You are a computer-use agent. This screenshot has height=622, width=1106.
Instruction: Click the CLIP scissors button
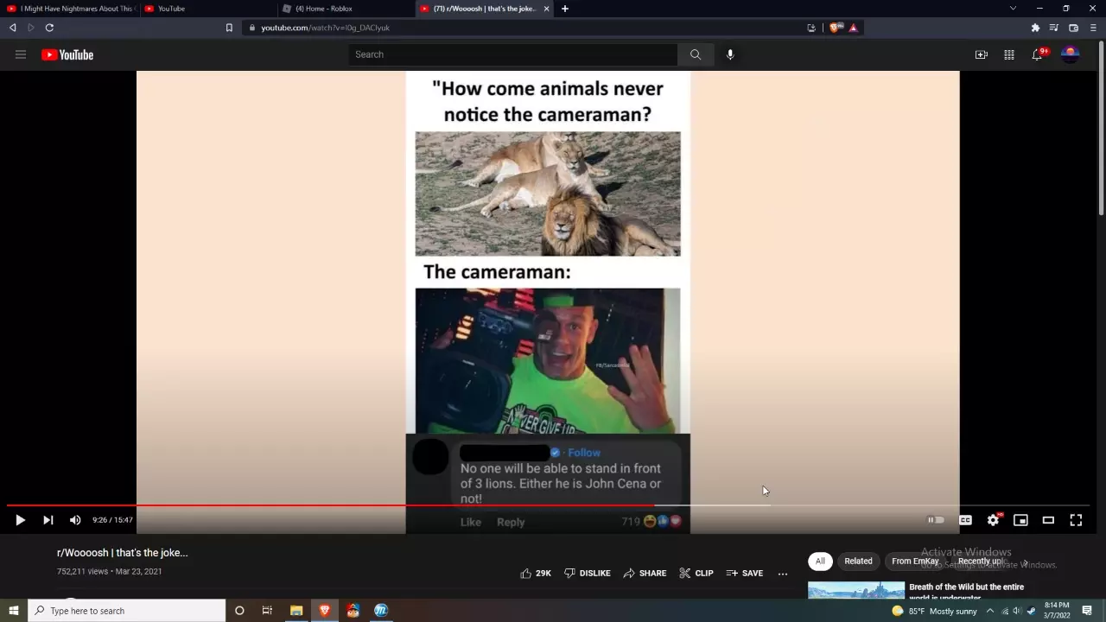[x=696, y=573]
